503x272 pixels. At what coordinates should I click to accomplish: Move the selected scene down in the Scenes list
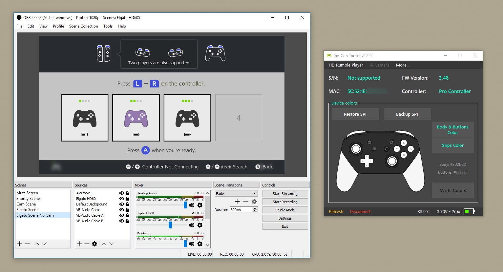click(44, 244)
